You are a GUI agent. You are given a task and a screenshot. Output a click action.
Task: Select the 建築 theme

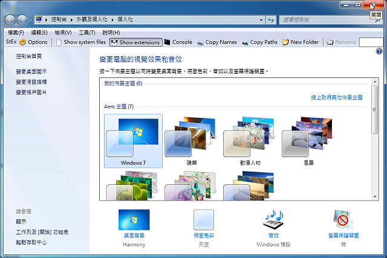coord(192,141)
